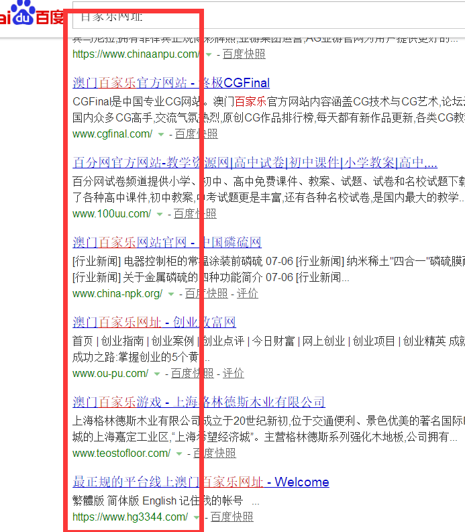
Task: Click the Baidu logo
Action: click(x=32, y=13)
